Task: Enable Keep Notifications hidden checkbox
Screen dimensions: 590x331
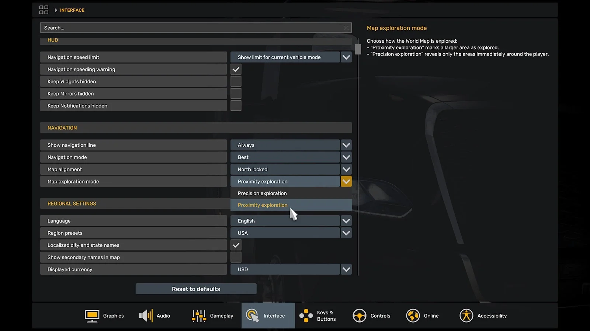Action: pos(236,106)
